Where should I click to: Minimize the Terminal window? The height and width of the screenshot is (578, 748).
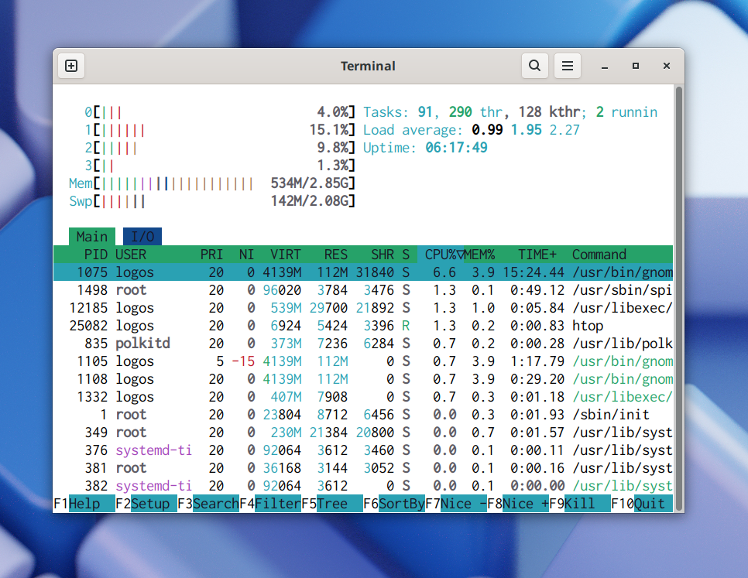click(x=605, y=66)
